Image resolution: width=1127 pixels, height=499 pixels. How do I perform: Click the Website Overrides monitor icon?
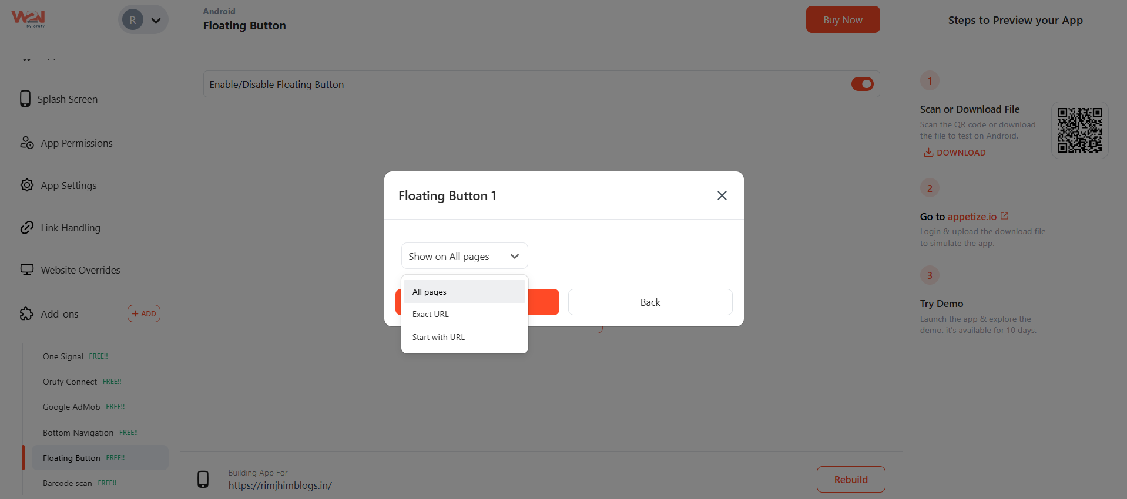tap(27, 269)
